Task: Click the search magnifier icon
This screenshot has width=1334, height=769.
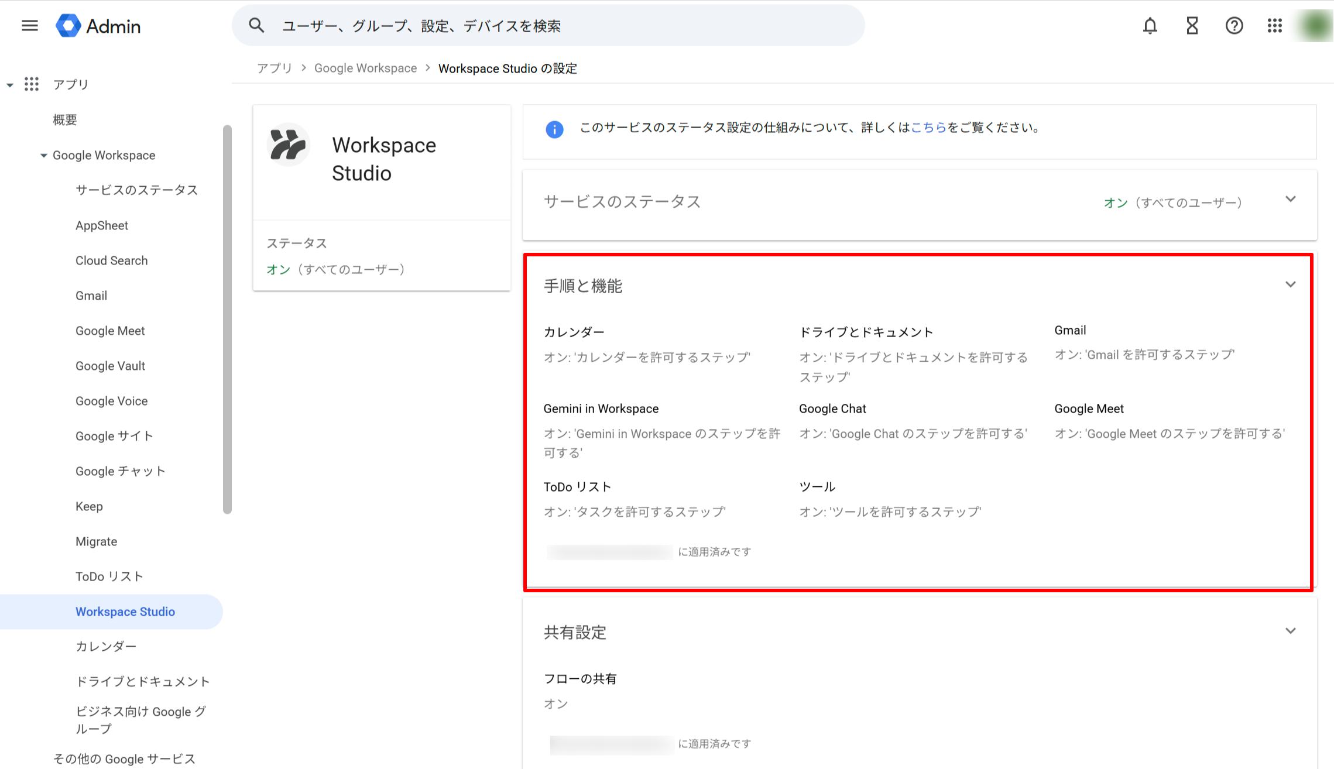Action: pos(256,25)
